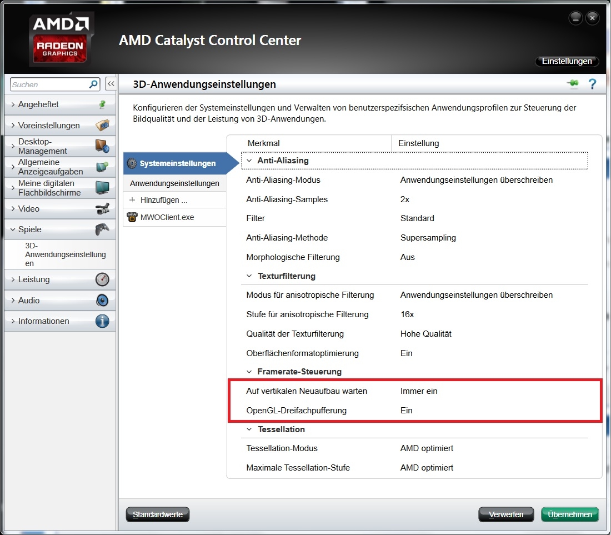Click the Informationen info icon
This screenshot has height=535, width=611.
(x=102, y=321)
